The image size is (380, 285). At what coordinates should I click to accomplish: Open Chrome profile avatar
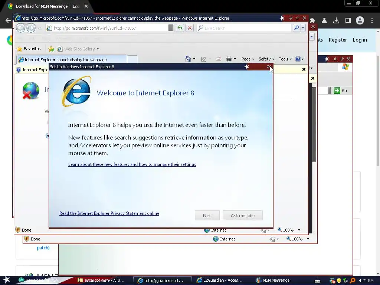coord(360,21)
